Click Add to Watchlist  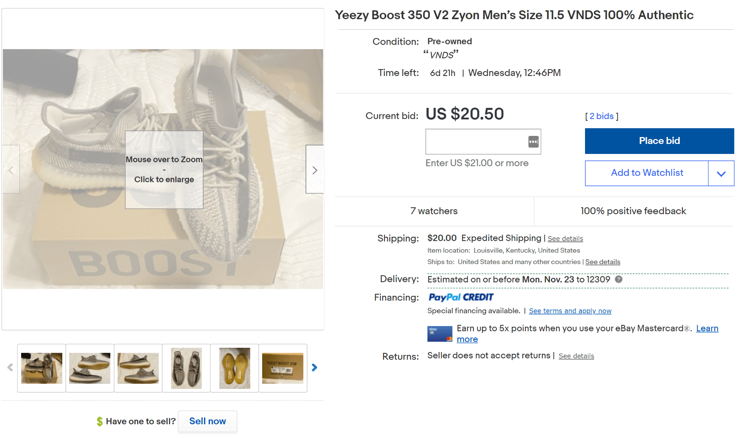(647, 173)
